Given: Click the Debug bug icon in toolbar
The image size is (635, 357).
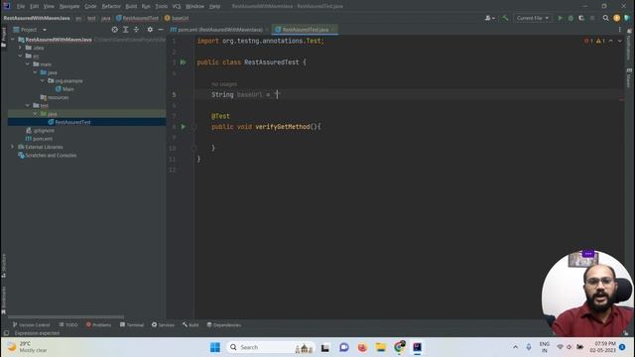Looking at the screenshot, I should point(571,18).
